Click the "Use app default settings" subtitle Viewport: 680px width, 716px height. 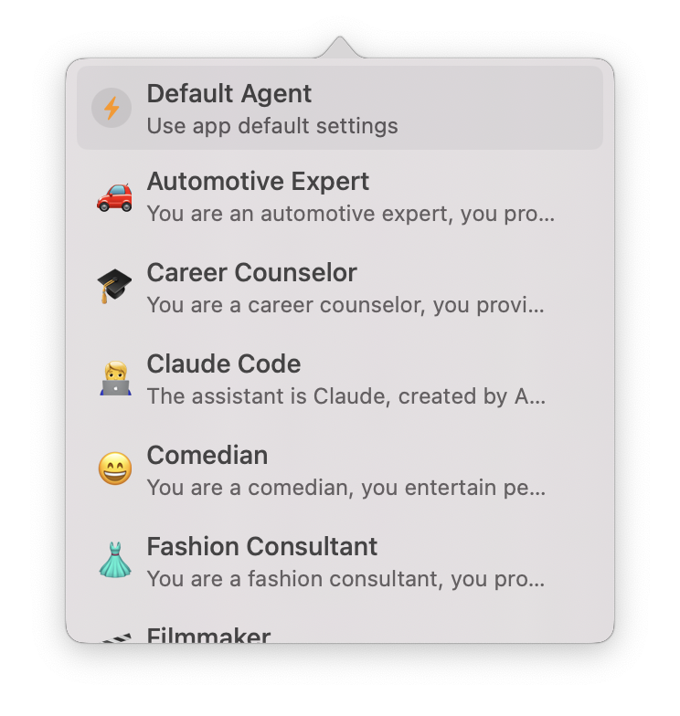272,126
